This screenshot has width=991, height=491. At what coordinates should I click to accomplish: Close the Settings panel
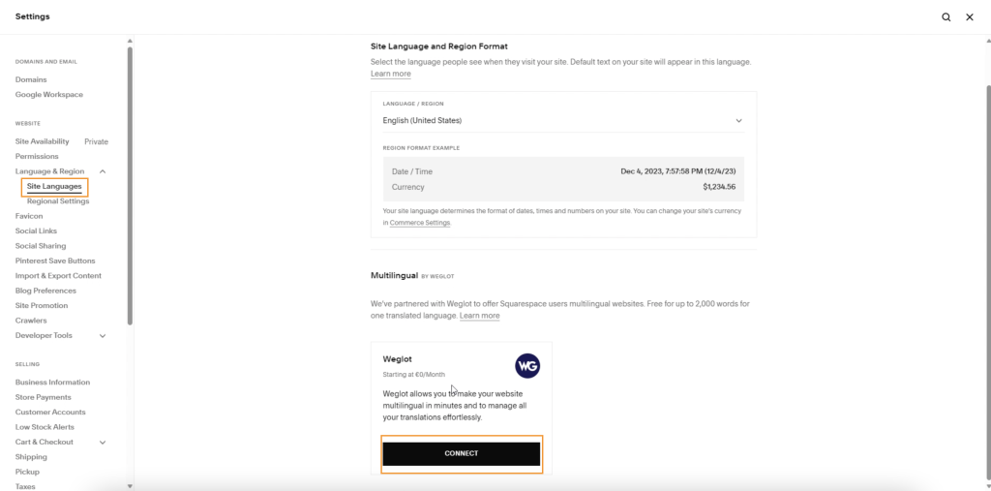(969, 17)
